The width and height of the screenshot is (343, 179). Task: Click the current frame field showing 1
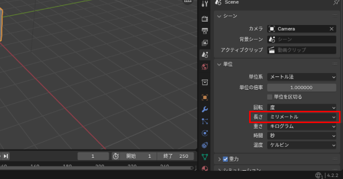point(93,156)
